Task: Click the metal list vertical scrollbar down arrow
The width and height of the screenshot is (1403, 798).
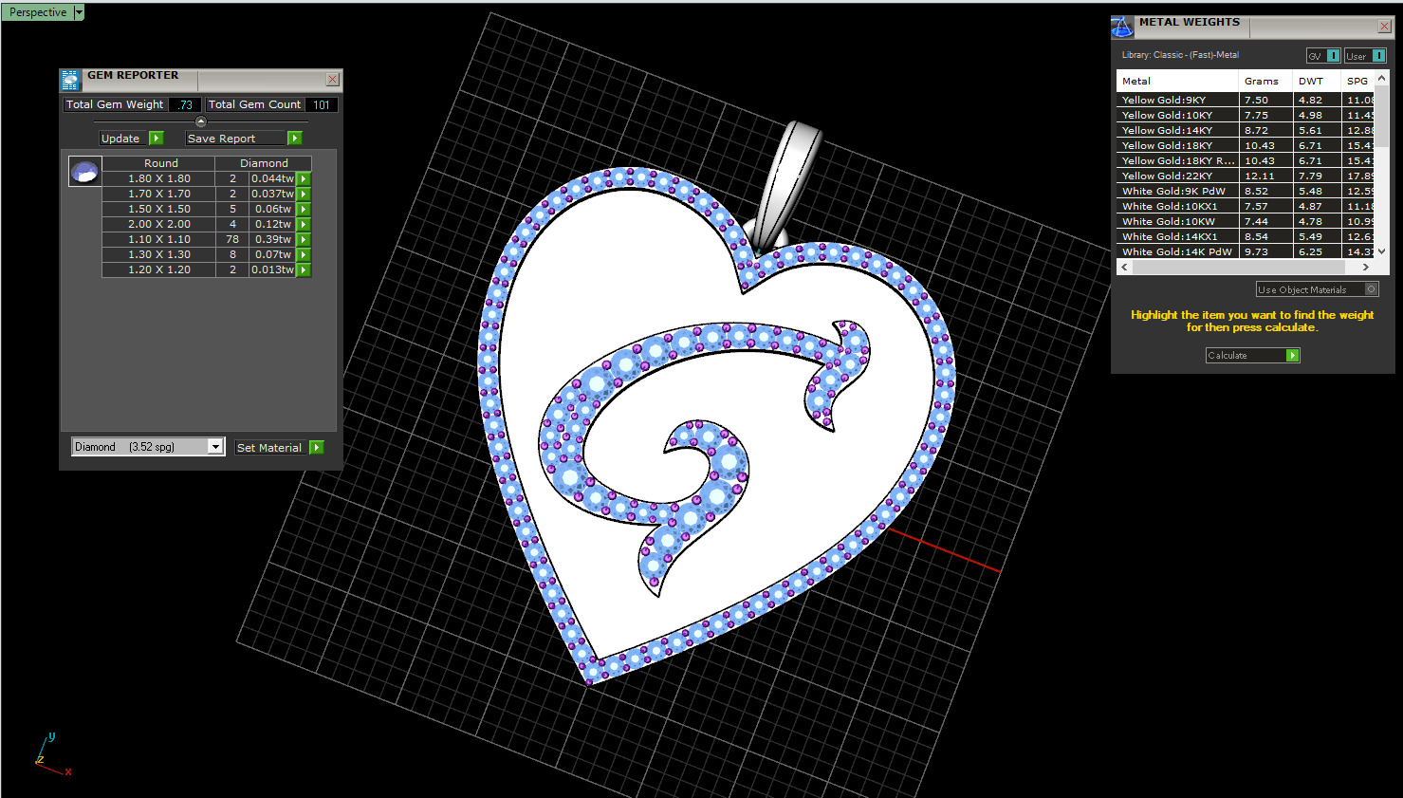Action: click(x=1381, y=251)
